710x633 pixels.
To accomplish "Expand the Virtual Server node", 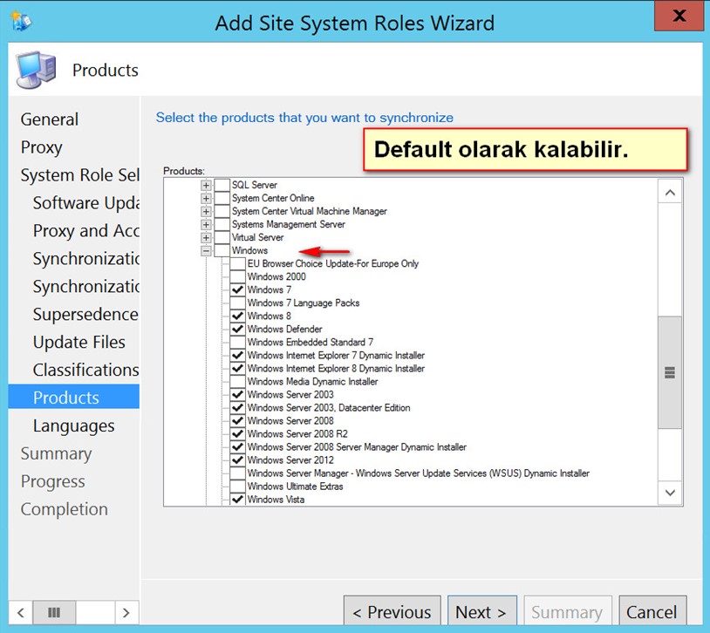I will tap(206, 238).
